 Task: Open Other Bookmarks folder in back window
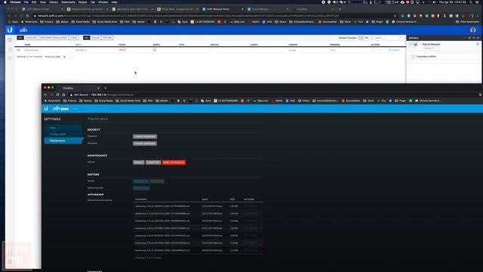468,22
